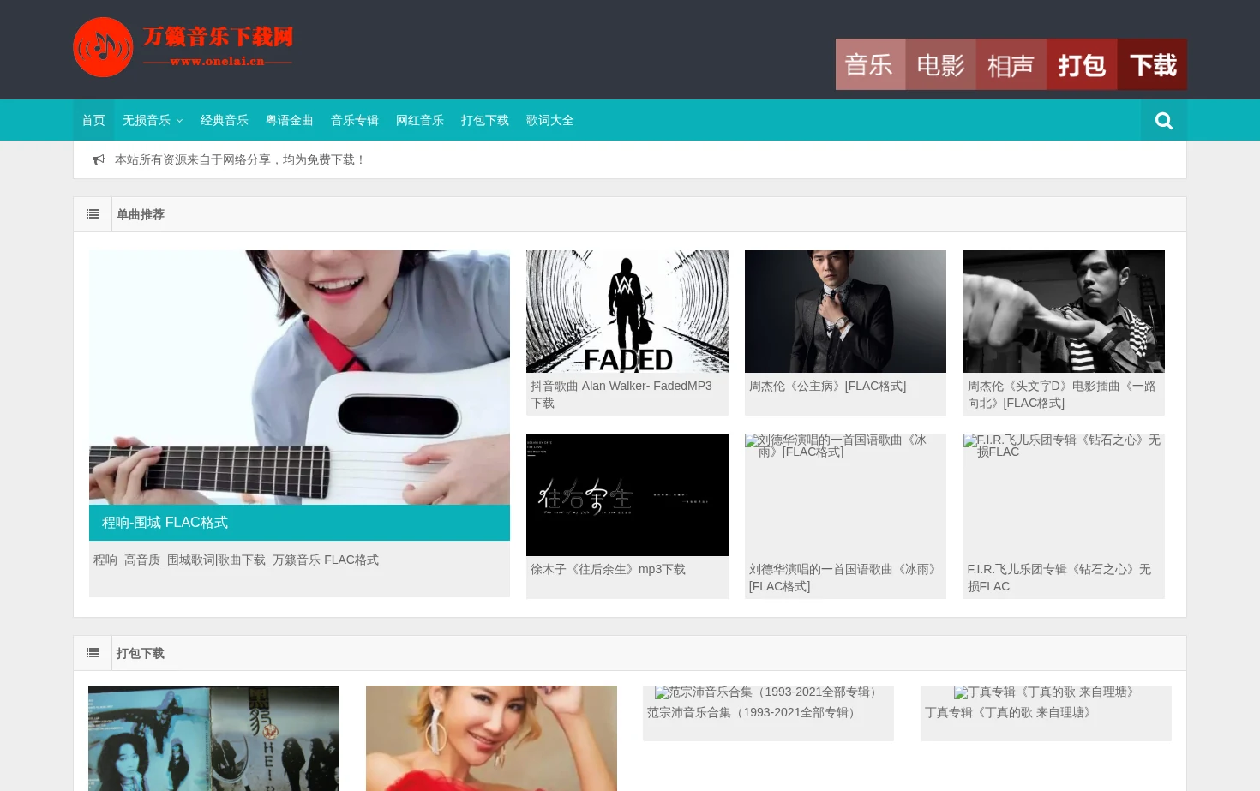
Task: Click the 打包下载 section heading
Action: tap(141, 653)
